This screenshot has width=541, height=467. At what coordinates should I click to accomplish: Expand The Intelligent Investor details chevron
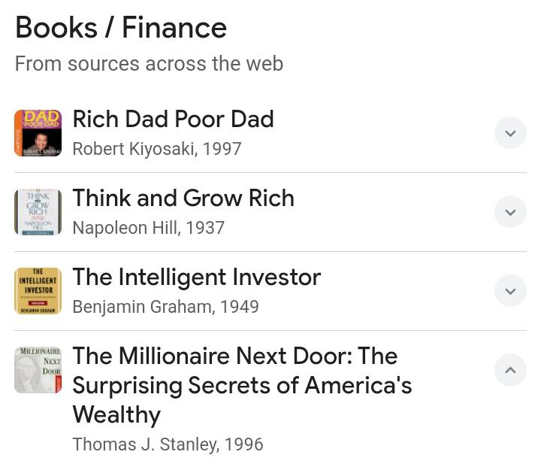510,291
